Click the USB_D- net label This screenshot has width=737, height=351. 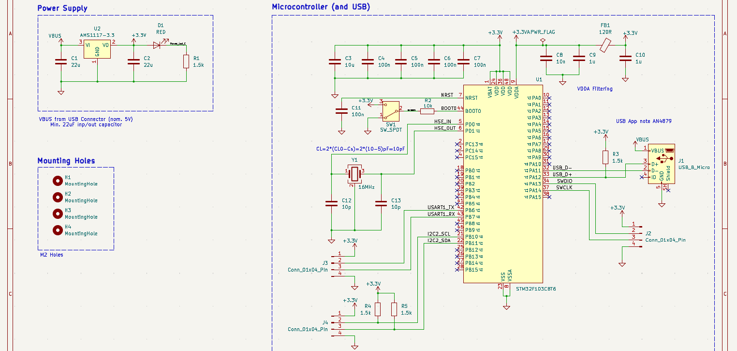pos(562,168)
